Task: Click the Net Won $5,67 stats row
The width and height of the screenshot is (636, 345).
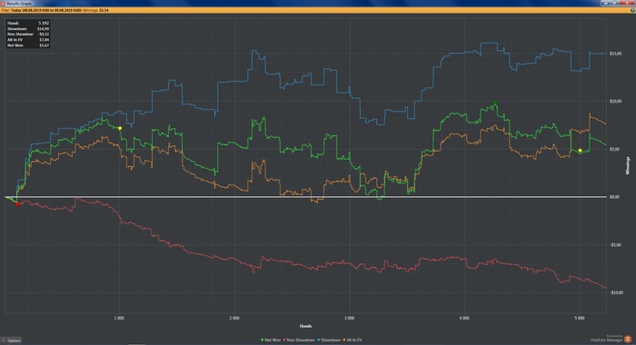Action: point(28,45)
